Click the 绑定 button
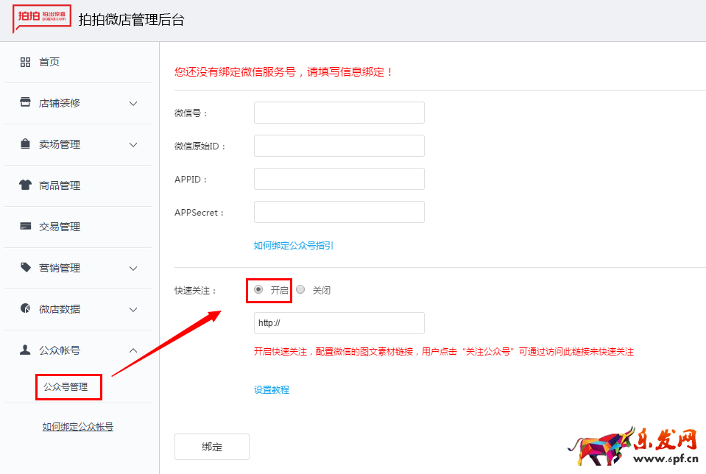This screenshot has width=706, height=474. (x=211, y=446)
